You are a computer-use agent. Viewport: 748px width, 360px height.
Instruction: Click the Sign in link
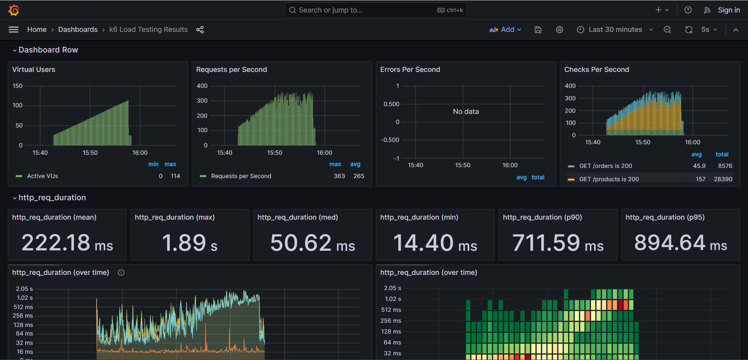[729, 10]
